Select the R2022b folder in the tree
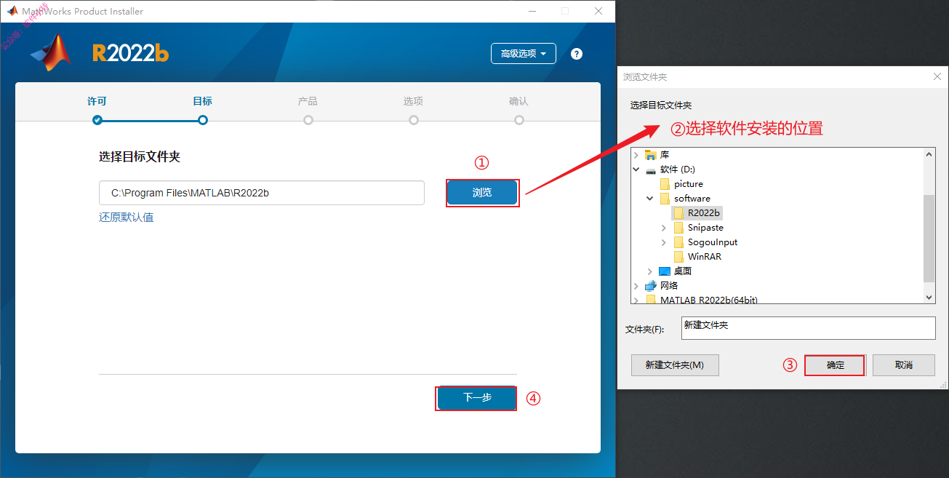Viewport: 949px width, 478px height. [x=704, y=213]
